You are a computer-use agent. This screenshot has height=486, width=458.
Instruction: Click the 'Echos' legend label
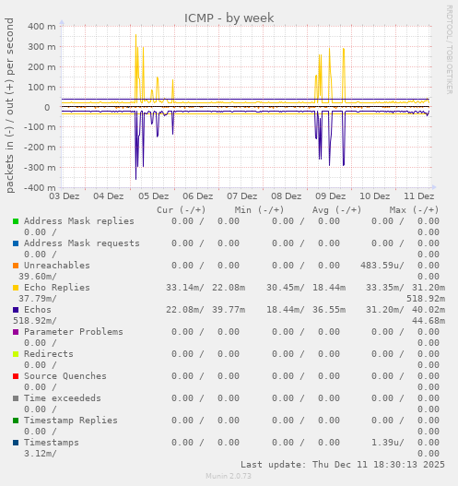(38, 310)
